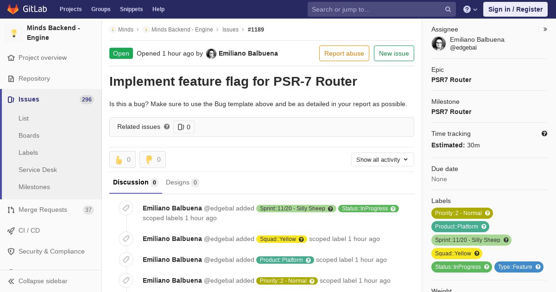The image size is (556, 292).
Task: Click the New issue button
Action: click(x=394, y=53)
